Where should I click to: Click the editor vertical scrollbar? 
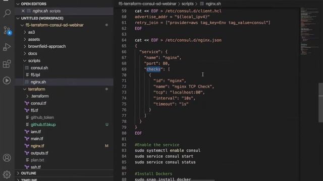(x=321, y=103)
